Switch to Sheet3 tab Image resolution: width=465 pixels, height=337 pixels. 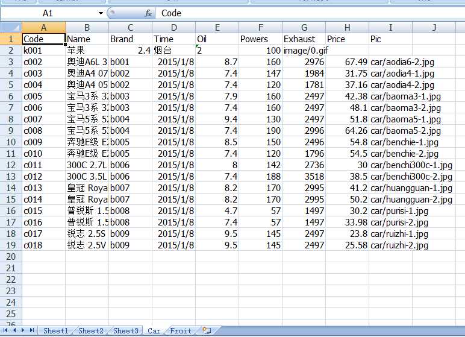click(x=126, y=331)
